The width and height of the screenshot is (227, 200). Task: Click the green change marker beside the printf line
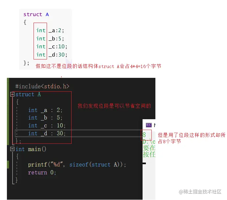8,165
